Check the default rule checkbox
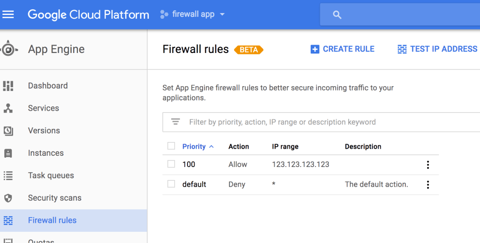This screenshot has width=480, height=243. tap(171, 184)
